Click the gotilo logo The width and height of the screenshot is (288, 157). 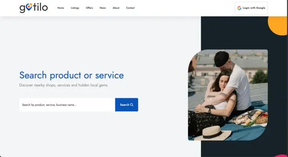tap(34, 8)
